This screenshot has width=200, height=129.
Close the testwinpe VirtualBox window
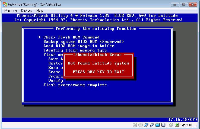[193, 5]
